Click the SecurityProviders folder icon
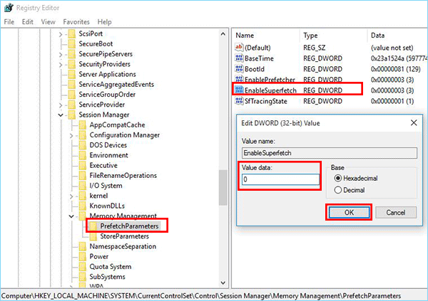 [x=72, y=64]
